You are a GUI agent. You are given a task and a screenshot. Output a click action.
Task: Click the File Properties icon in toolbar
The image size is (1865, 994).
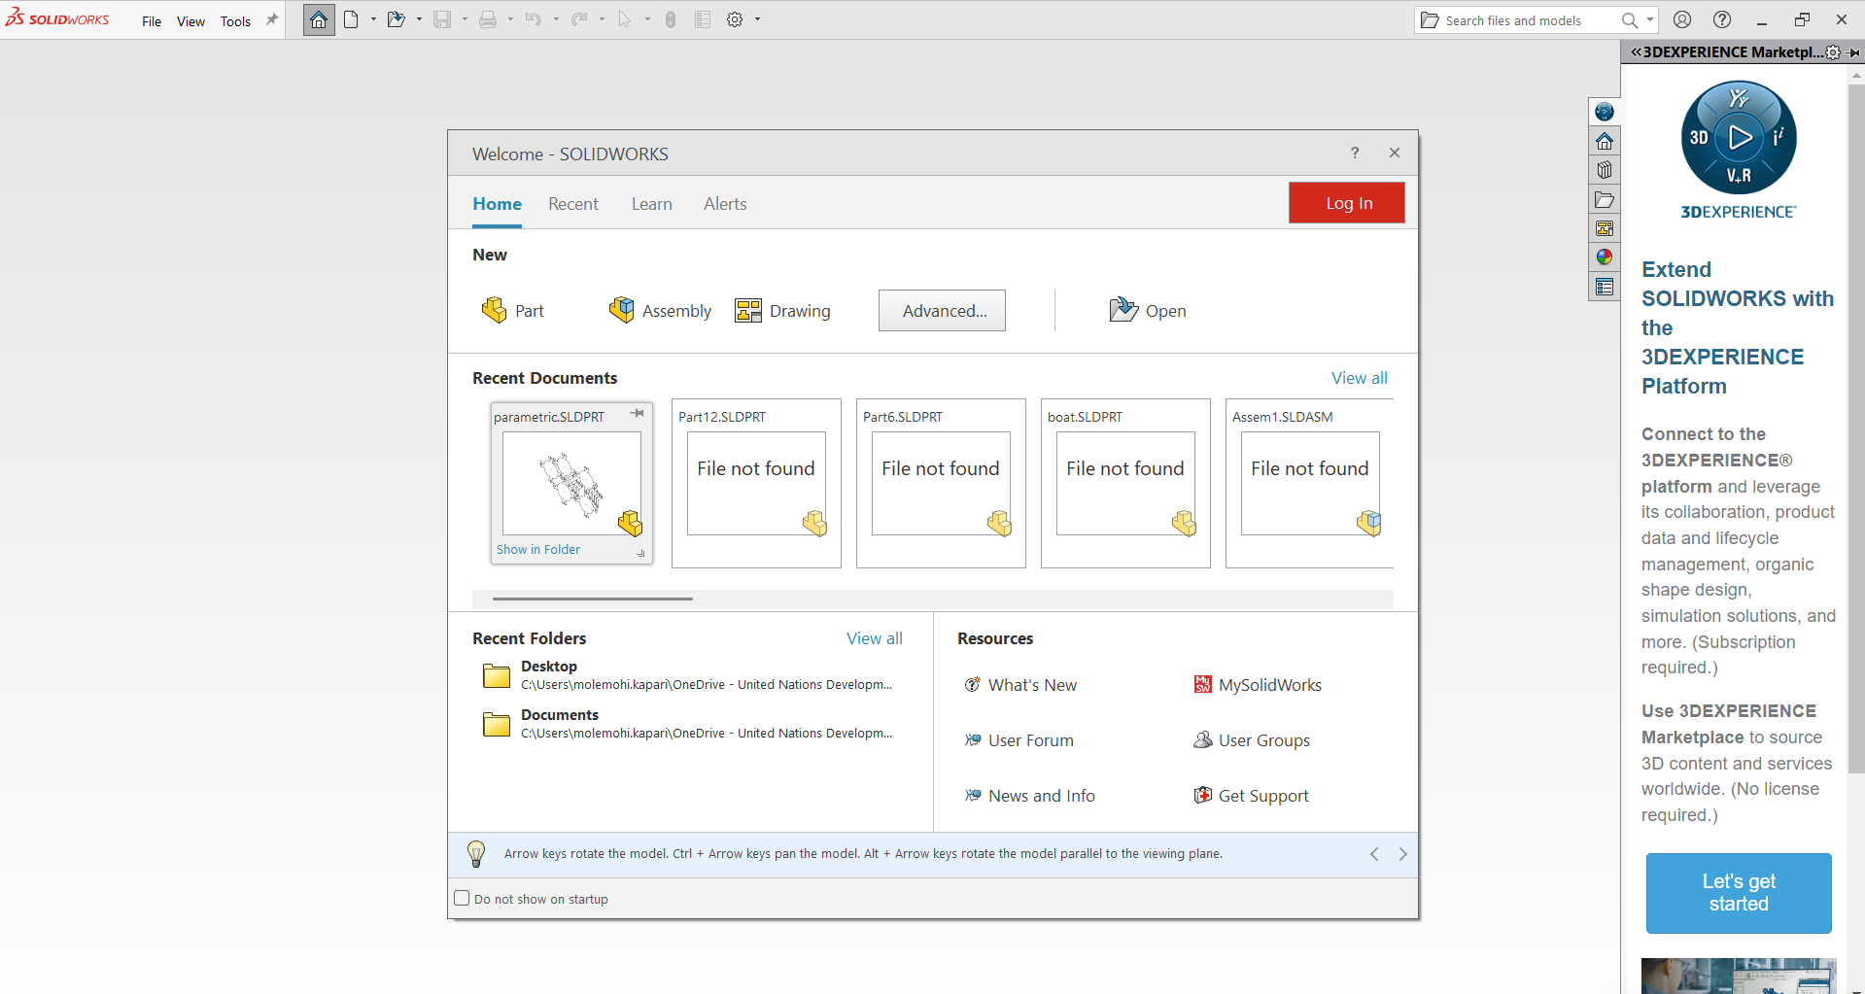703,19
